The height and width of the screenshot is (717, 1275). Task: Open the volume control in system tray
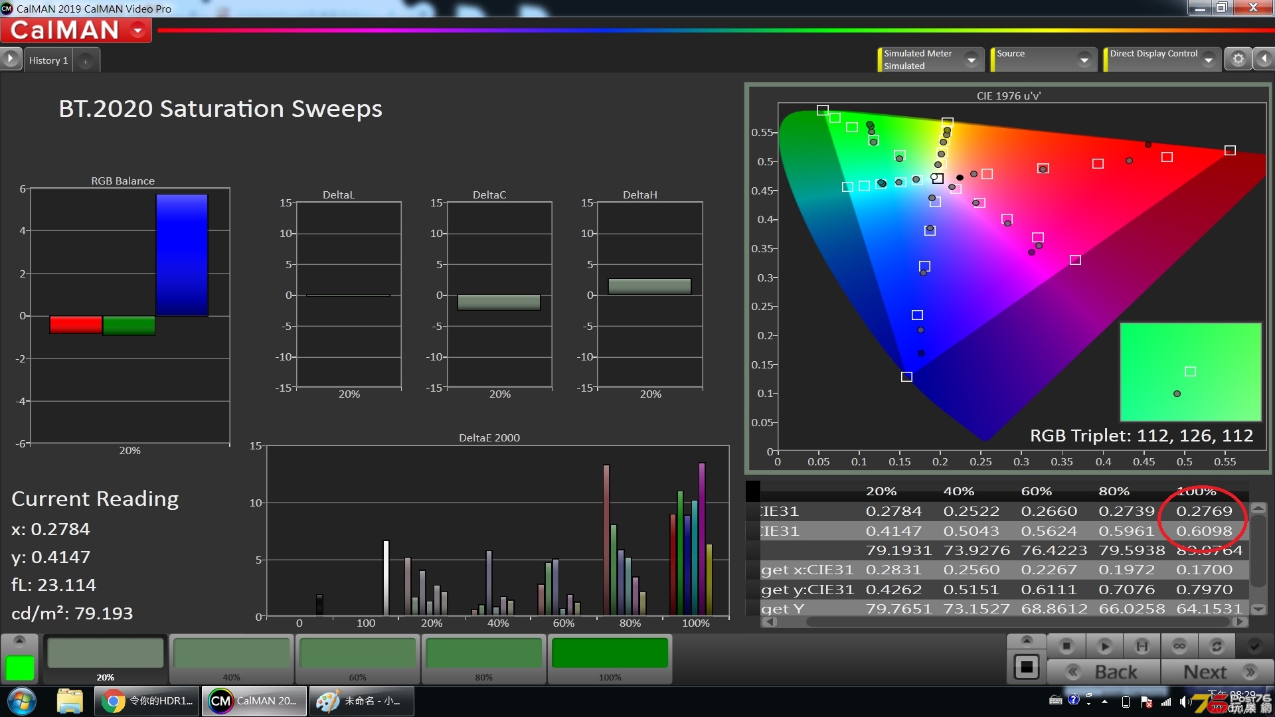pyautogui.click(x=1185, y=702)
